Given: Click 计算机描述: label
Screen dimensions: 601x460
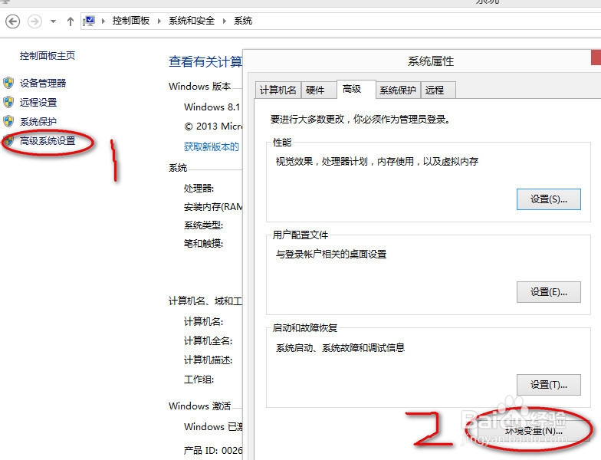Looking at the screenshot, I should 208,360.
